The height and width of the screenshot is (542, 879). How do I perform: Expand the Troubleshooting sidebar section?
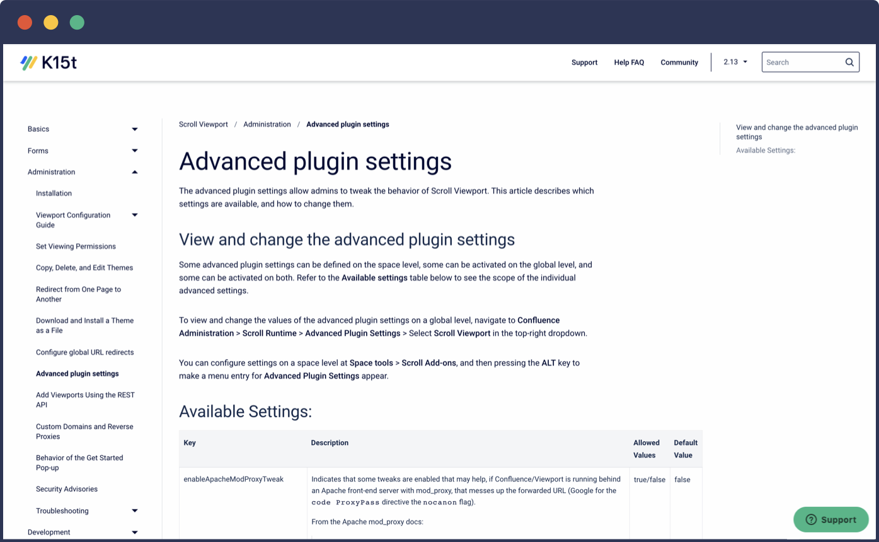coord(135,511)
